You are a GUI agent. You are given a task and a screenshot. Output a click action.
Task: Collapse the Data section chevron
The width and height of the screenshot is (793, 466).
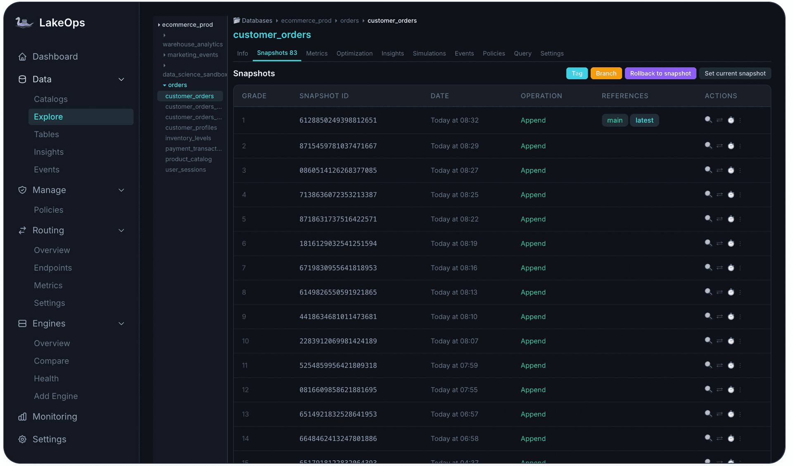click(x=121, y=79)
